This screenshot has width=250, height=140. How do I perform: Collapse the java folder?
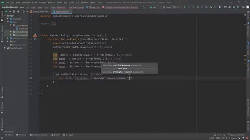(x=8, y=22)
